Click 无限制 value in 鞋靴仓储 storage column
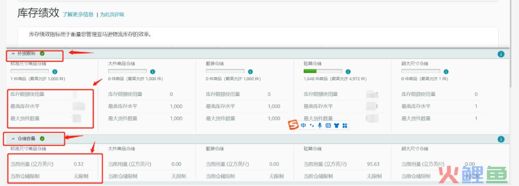 point(374,176)
